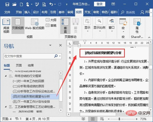Screen dimensions: 153x122
Task: Open the 显示 dropdown
Action: [87, 25]
